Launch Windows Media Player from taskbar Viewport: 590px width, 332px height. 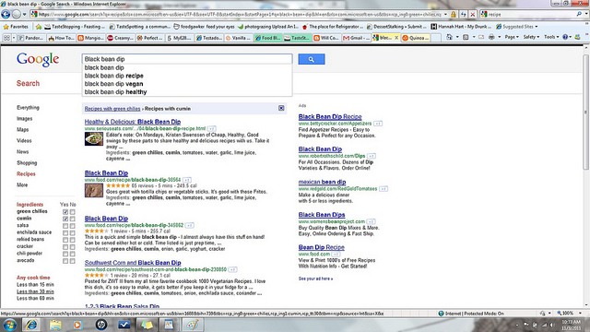(77, 325)
